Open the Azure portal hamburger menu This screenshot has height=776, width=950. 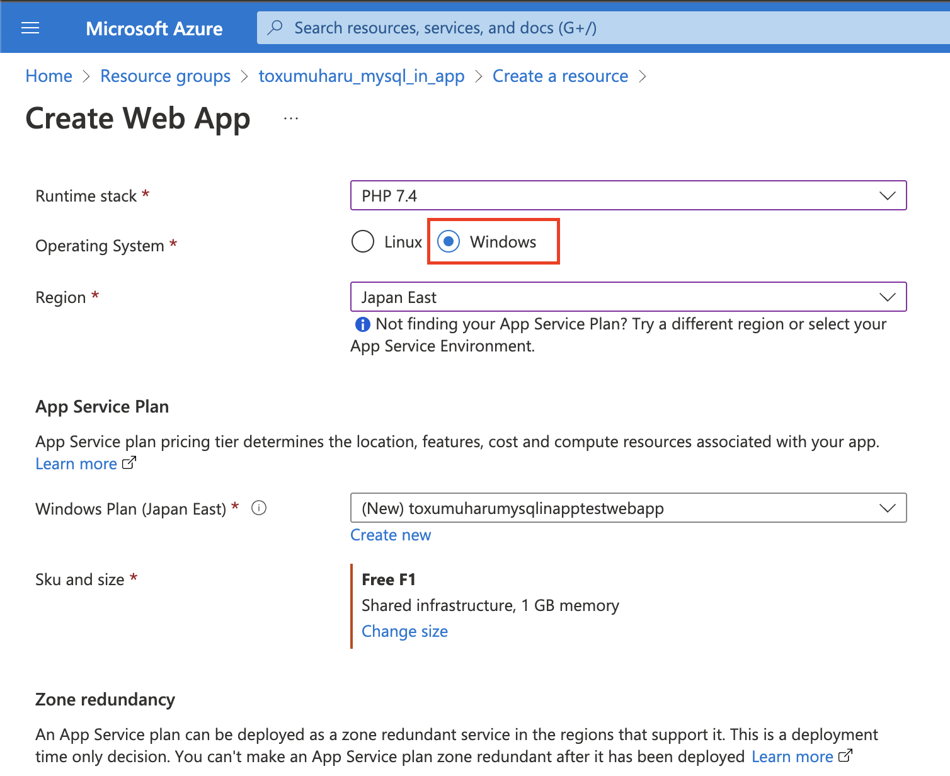click(x=30, y=27)
